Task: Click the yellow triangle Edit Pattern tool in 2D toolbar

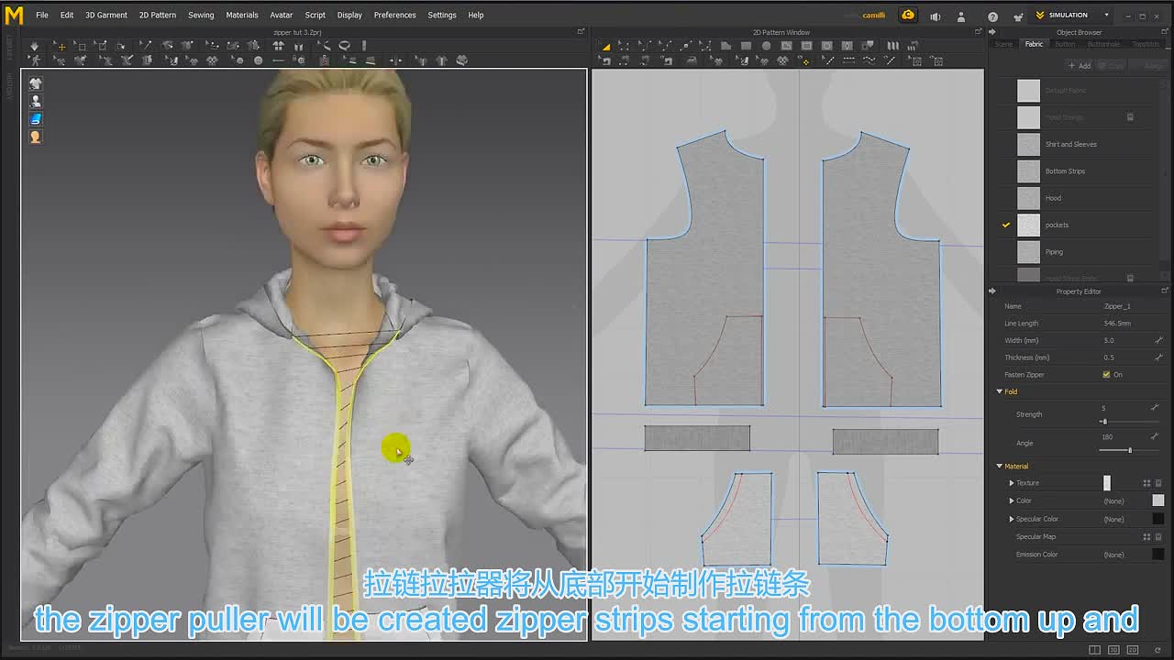Action: coord(606,47)
